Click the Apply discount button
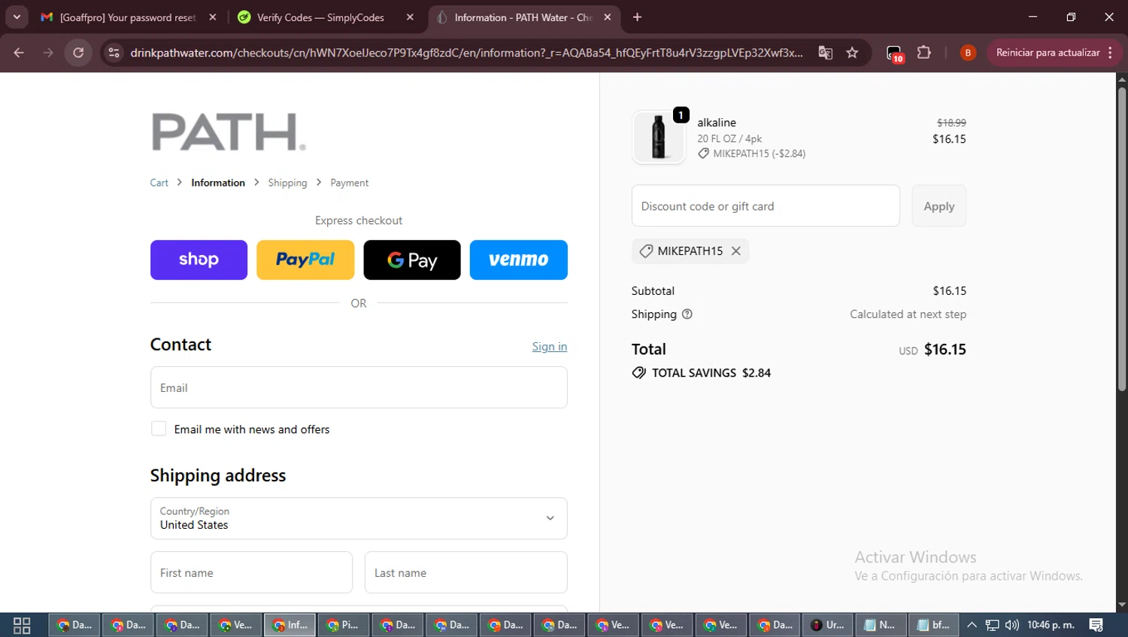 tap(939, 206)
